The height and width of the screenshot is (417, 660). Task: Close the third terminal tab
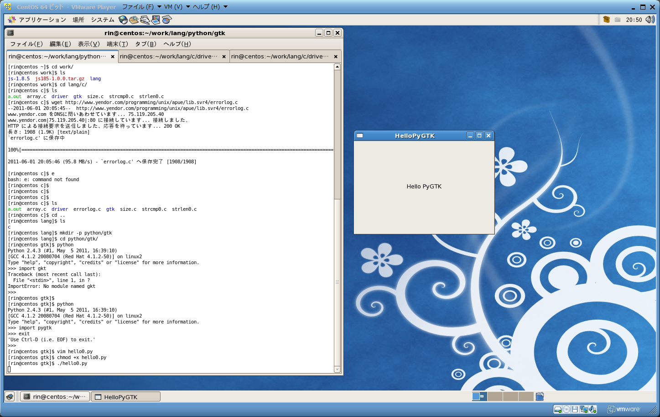336,57
